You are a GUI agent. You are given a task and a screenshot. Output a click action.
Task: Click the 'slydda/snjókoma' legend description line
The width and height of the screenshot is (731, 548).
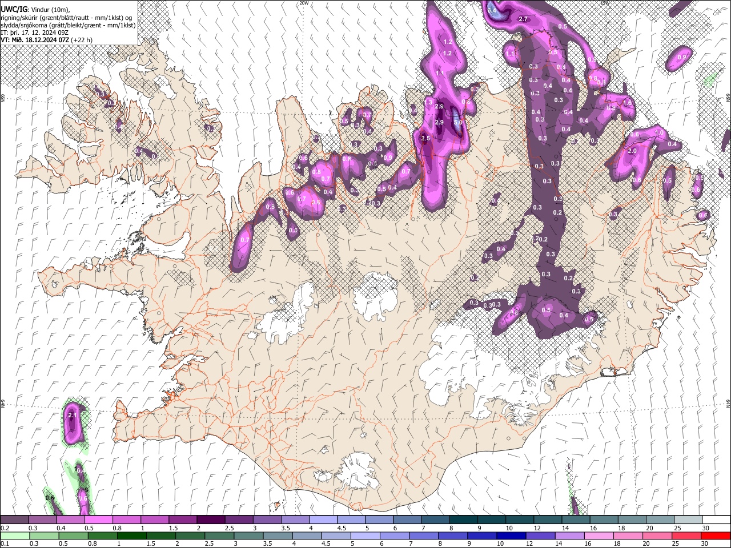68,25
